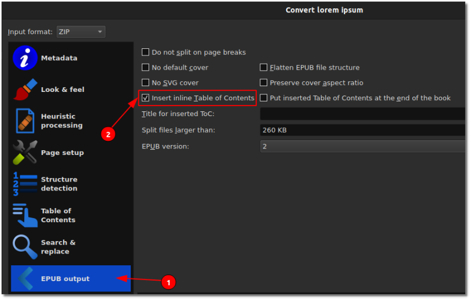Click the Table of Contents pointer icon
Viewport: 471px width, 300px height.
click(25, 215)
